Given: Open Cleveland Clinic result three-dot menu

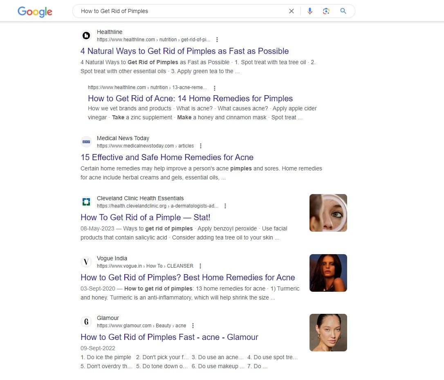Looking at the screenshot, I should tap(225, 206).
